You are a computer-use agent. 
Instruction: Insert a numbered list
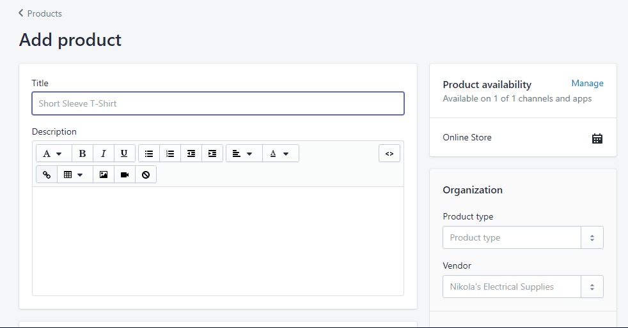[x=170, y=153]
